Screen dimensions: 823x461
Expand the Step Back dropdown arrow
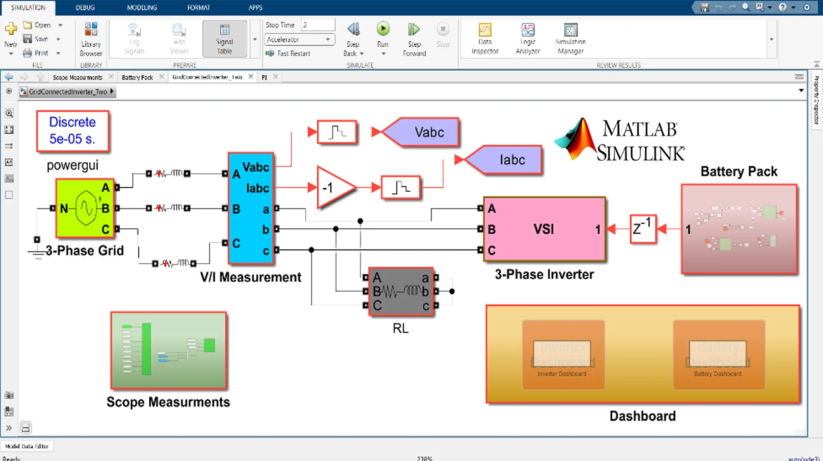coord(362,54)
